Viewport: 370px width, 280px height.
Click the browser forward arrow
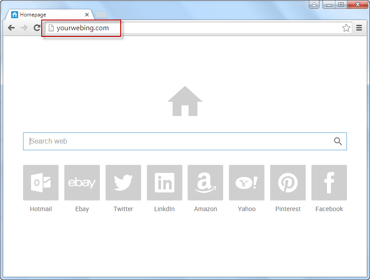click(24, 28)
